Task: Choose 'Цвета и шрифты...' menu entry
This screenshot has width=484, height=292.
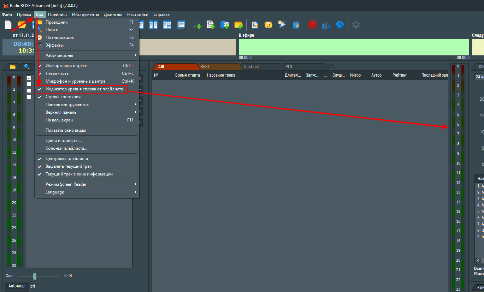Action: tap(64, 141)
